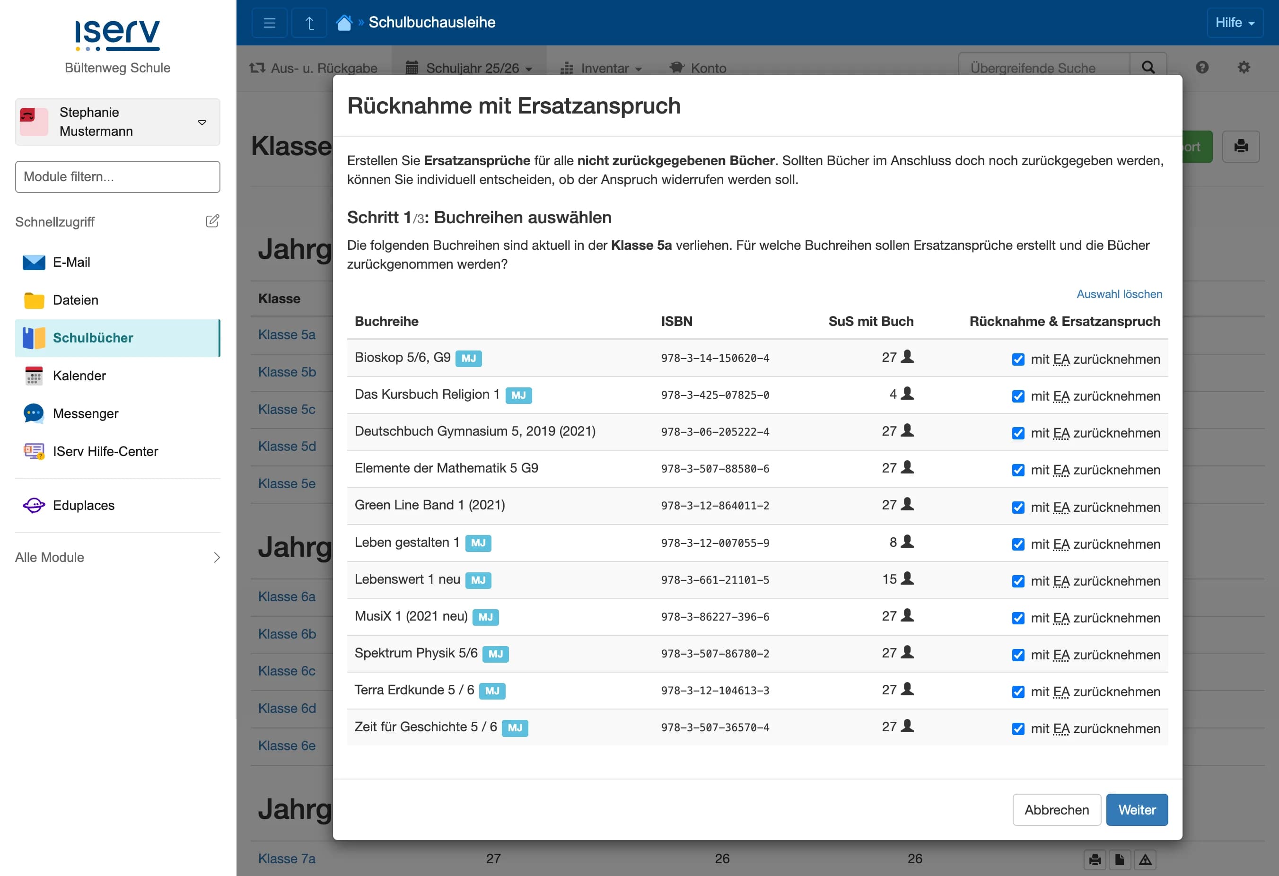Viewport: 1279px width, 876px height.
Task: Click the Auswahl löschen link
Action: tap(1120, 294)
